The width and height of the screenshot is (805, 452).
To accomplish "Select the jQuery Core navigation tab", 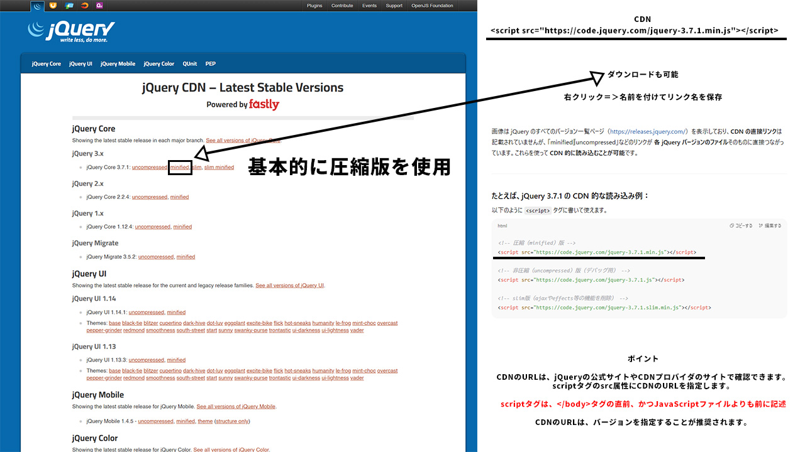I will 47,64.
